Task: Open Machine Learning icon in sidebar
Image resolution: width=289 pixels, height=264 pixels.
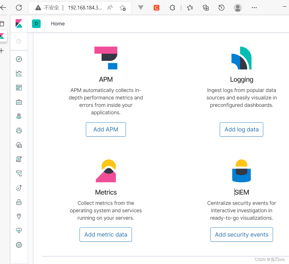Action: (19, 131)
